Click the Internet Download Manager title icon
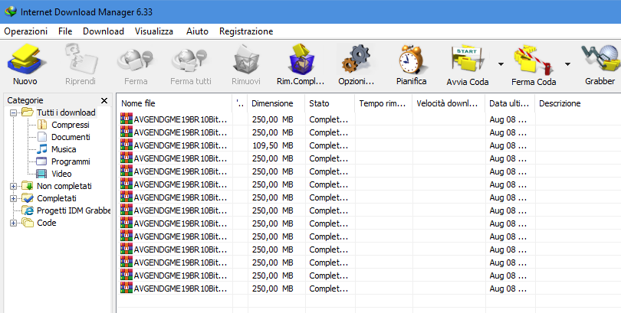Viewport: 621px width, 313px height. [10, 11]
